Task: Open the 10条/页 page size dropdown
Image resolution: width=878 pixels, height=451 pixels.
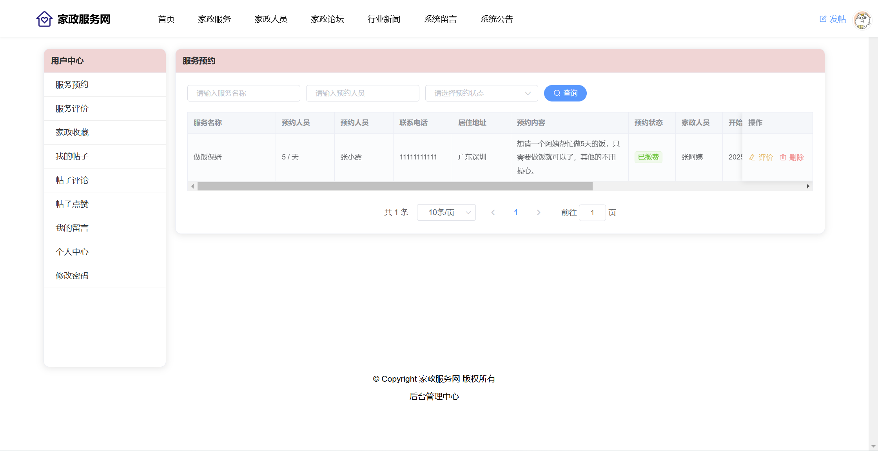Action: pos(446,212)
